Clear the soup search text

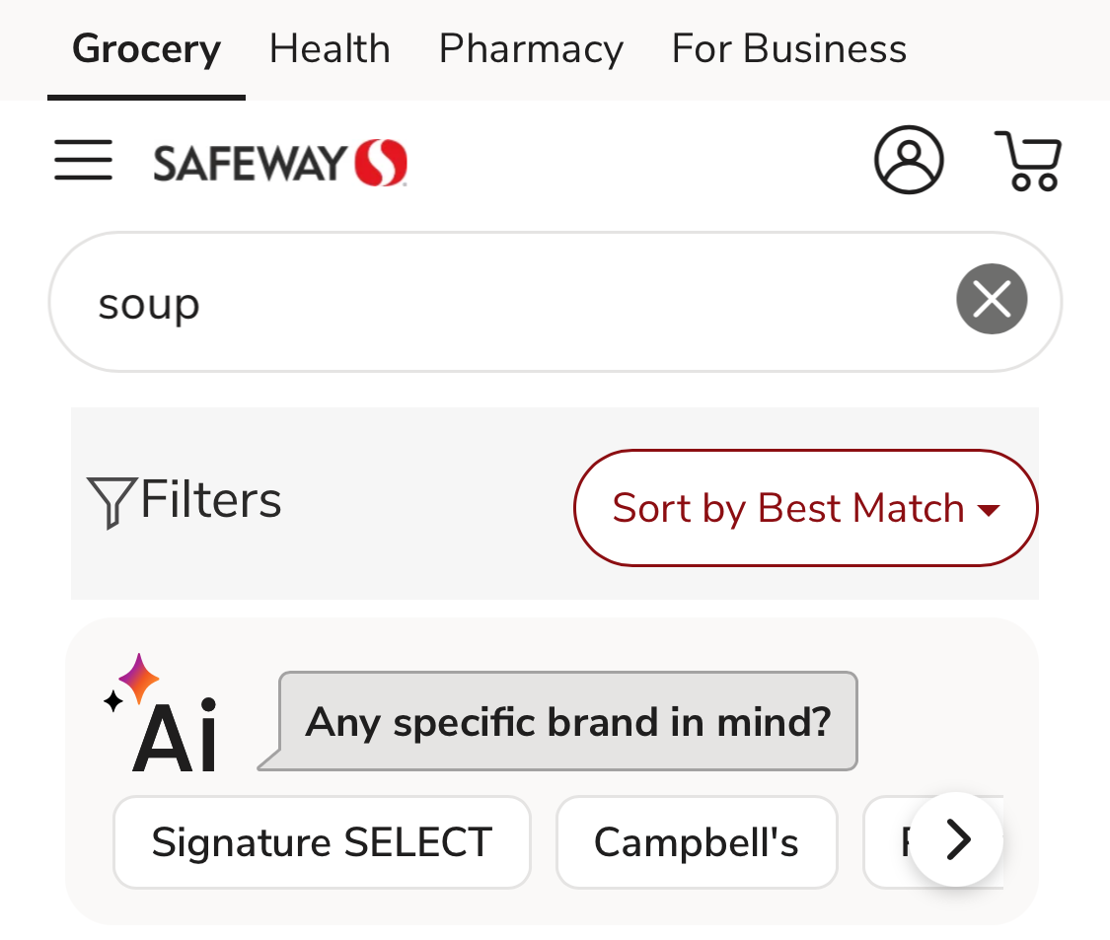992,299
